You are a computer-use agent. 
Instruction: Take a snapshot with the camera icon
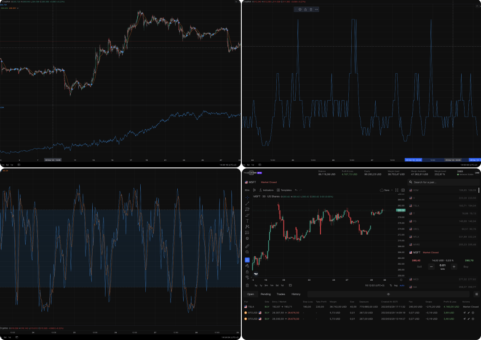pos(403,190)
